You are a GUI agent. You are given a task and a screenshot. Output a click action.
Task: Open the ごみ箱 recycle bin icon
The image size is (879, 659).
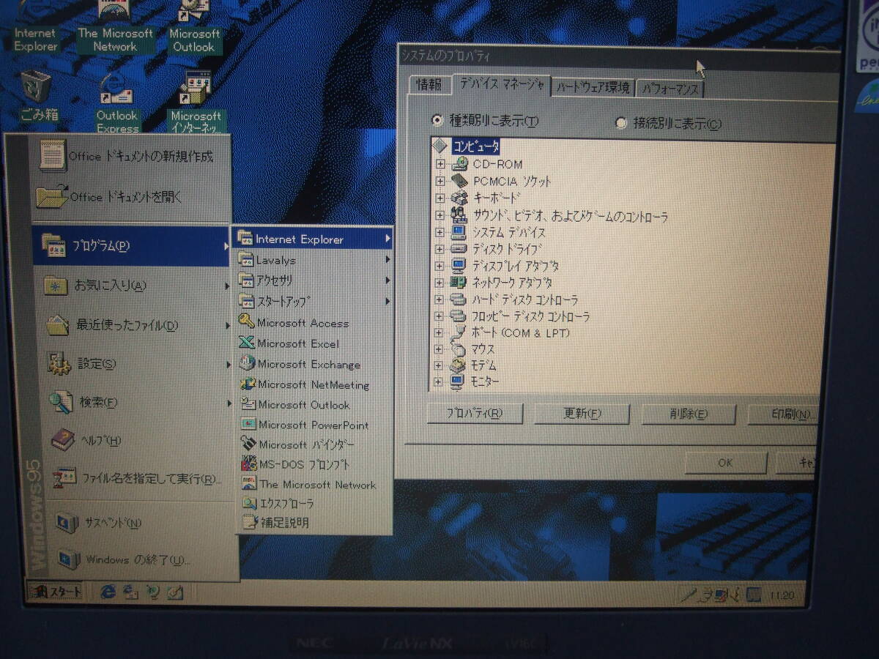38,96
